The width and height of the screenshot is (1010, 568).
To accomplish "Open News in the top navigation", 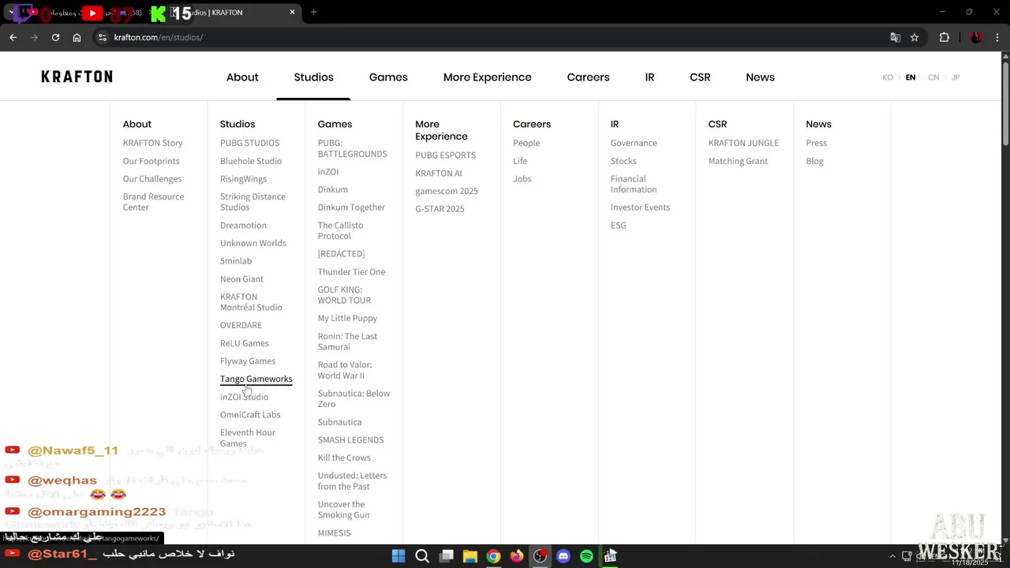I will click(760, 77).
